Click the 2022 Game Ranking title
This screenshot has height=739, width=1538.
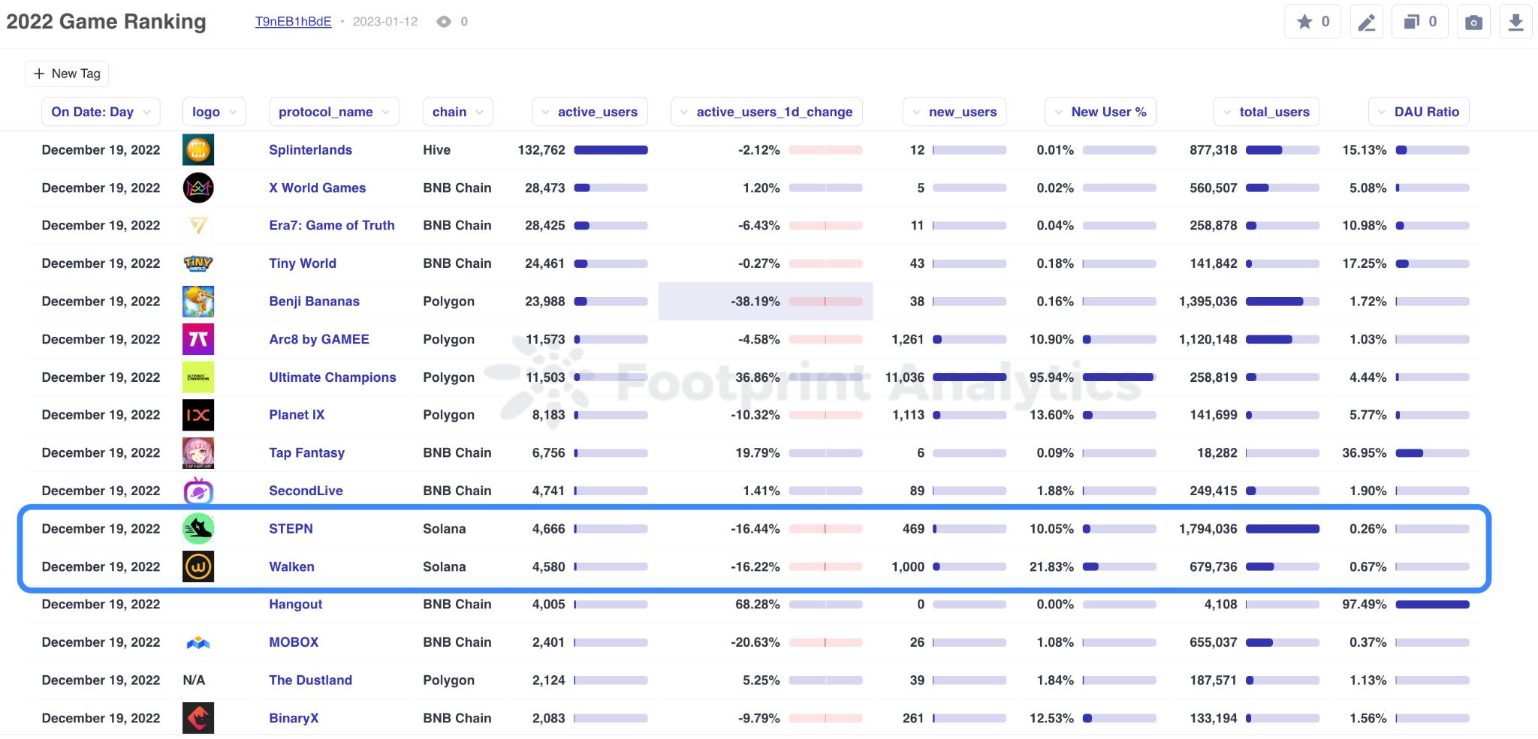point(106,22)
